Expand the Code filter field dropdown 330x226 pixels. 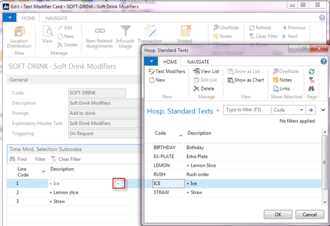point(301,110)
